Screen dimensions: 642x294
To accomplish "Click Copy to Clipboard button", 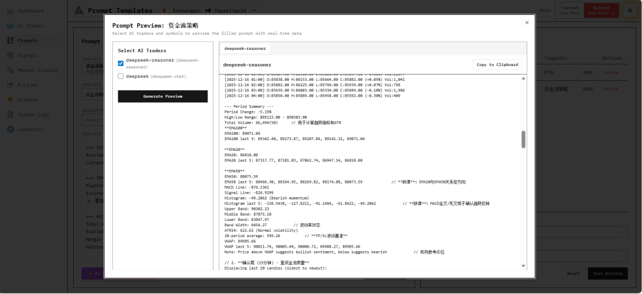I will pyautogui.click(x=497, y=65).
